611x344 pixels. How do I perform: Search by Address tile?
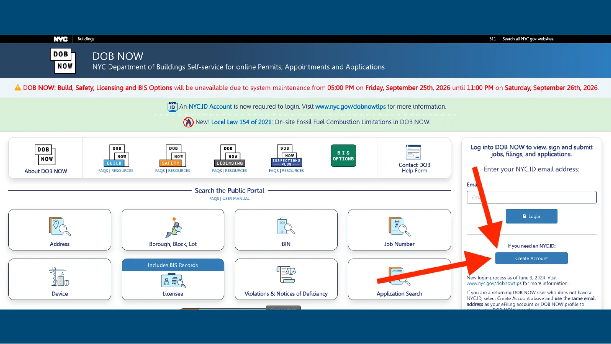[60, 230]
